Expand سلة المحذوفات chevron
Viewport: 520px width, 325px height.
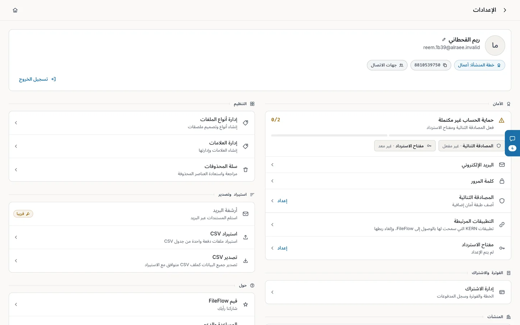click(x=16, y=170)
